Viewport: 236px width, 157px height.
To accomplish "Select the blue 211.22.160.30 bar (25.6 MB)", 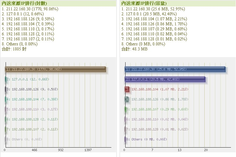I will coord(175,69).
